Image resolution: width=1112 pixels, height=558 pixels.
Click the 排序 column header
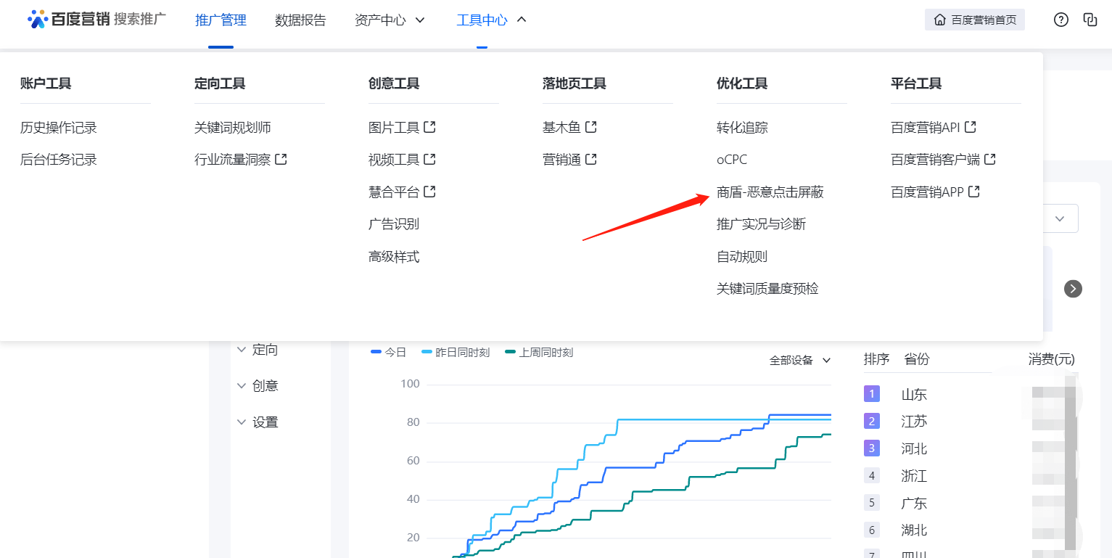tap(877, 359)
